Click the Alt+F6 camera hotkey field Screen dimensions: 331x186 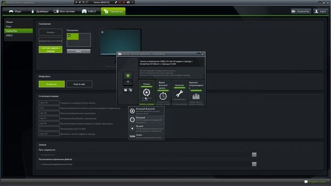click(x=49, y=123)
